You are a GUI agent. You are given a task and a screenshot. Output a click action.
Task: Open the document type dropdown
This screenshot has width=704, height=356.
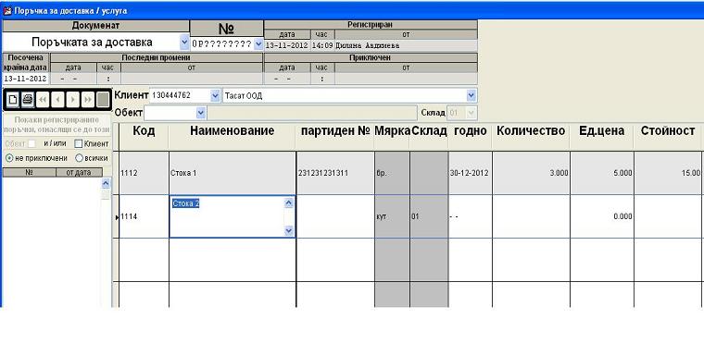pos(184,43)
